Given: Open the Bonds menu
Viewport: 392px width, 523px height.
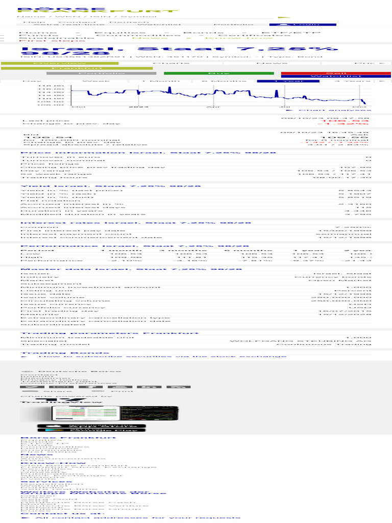Looking at the screenshot, I should tap(203, 33).
